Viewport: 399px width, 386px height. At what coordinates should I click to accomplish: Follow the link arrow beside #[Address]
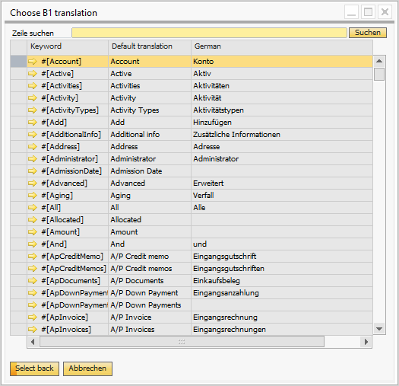click(33, 147)
